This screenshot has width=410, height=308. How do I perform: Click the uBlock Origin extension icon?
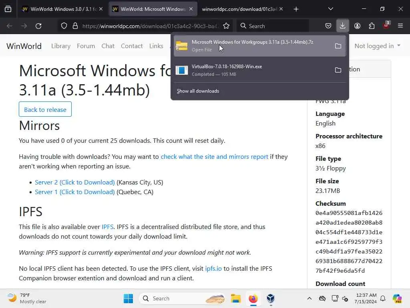coord(386,25)
